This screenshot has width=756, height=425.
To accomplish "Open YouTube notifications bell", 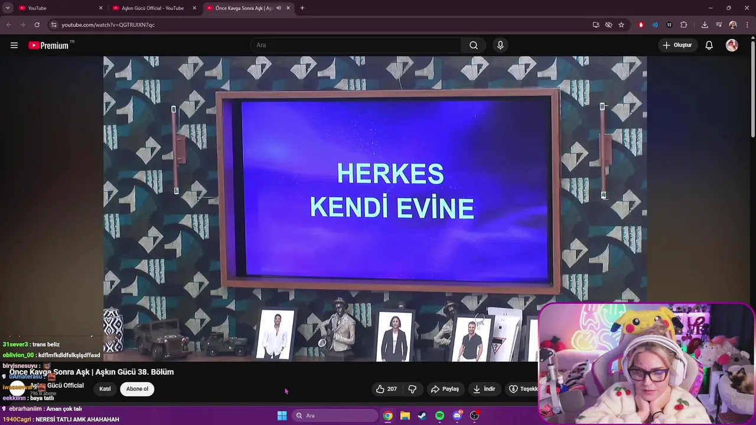I will coord(709,45).
